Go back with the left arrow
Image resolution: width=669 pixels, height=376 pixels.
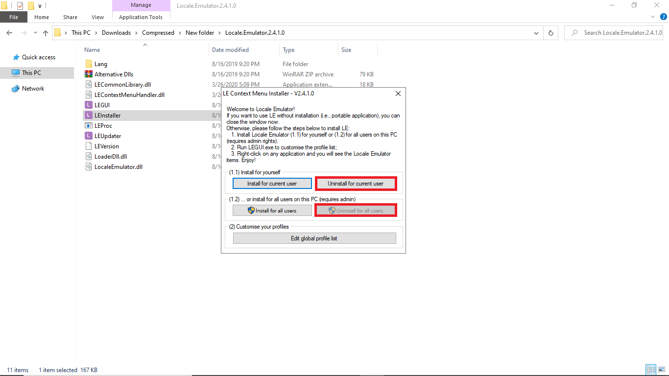[9, 33]
